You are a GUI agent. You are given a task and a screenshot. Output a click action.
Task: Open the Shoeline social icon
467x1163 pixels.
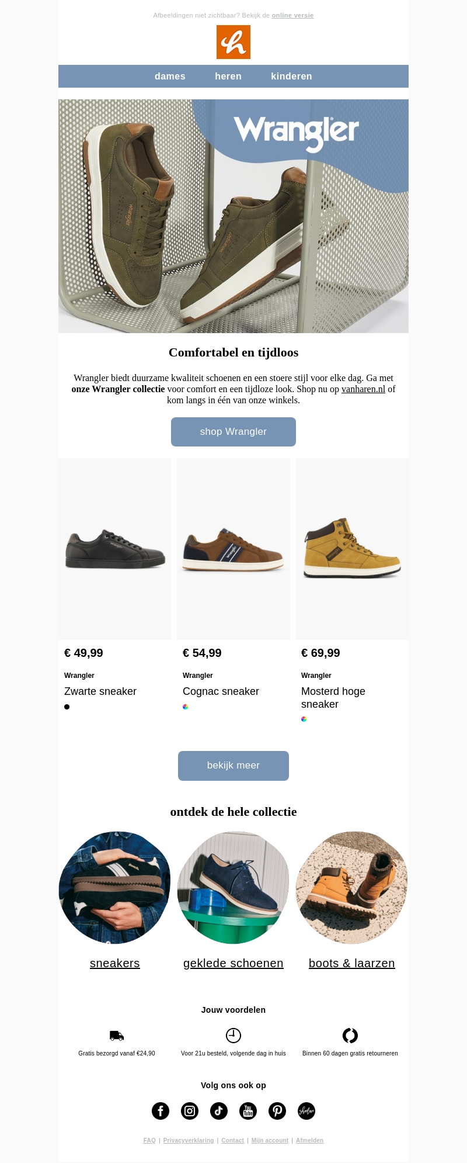click(306, 1111)
